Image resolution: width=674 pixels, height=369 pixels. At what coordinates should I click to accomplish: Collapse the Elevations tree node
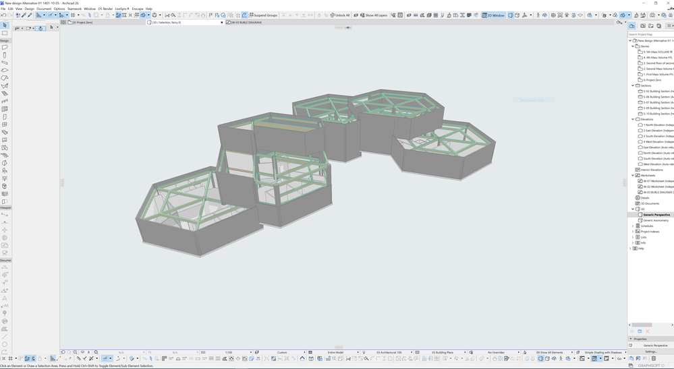pos(633,119)
